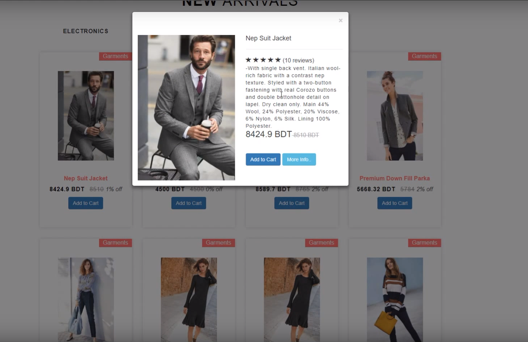Viewport: 528px width, 342px height.
Task: Click Garments badge on the Parka card
Action: [424, 56]
